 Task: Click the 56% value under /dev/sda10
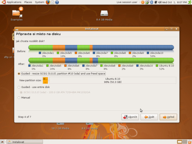pos(152,56)
